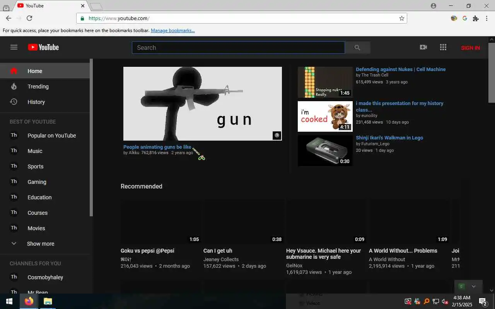Open File Explorer from the taskbar
Viewport: 495px width, 309px height.
click(x=48, y=301)
